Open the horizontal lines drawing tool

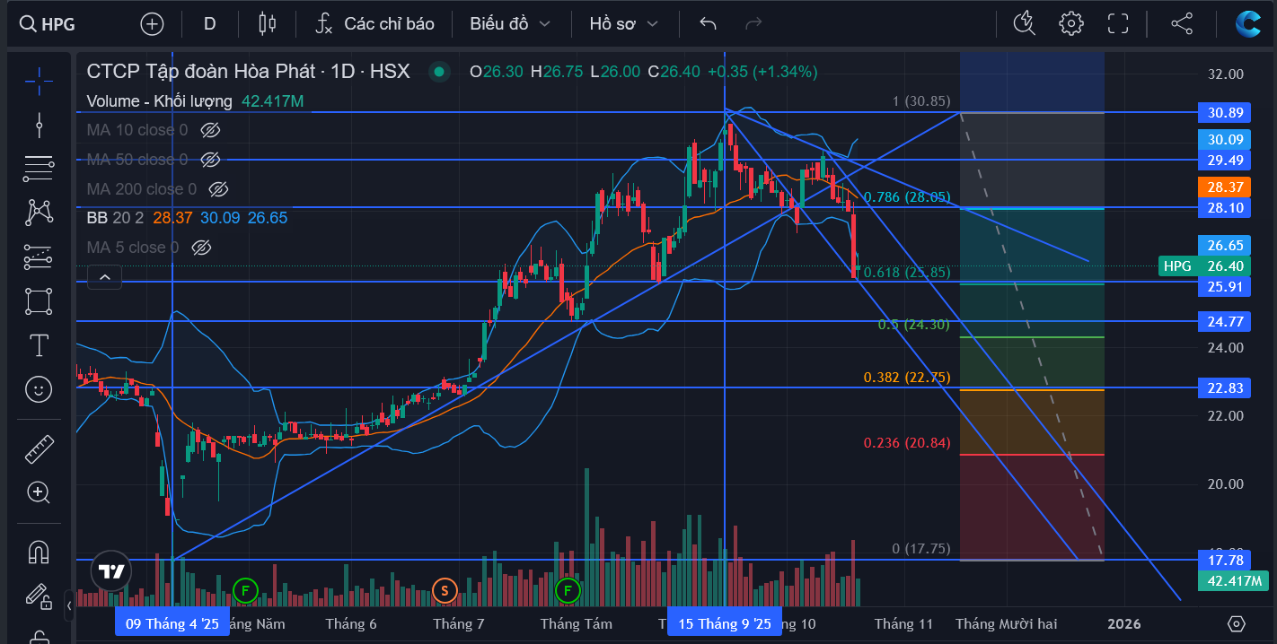coord(39,169)
